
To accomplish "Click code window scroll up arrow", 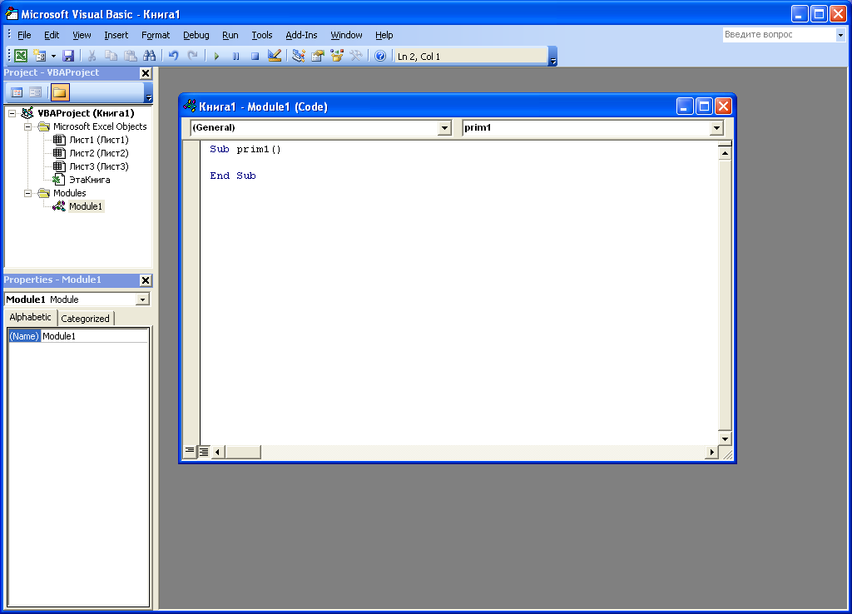I will tap(725, 153).
